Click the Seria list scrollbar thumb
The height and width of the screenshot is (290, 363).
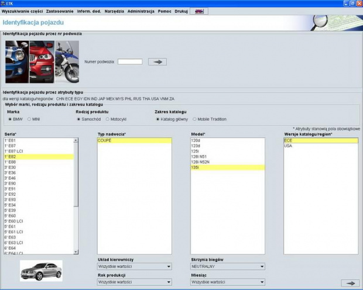coord(76,175)
